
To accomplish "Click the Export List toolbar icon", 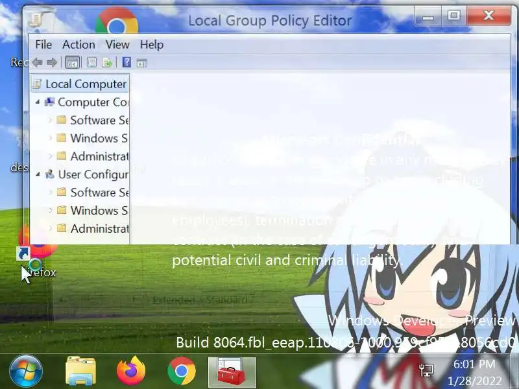I will point(107,62).
